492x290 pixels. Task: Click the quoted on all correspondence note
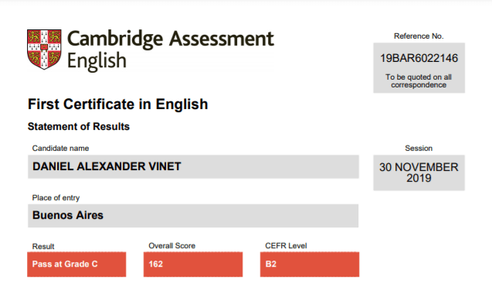pos(419,81)
